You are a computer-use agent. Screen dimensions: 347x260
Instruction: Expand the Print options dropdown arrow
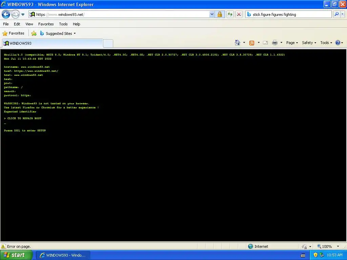281,43
